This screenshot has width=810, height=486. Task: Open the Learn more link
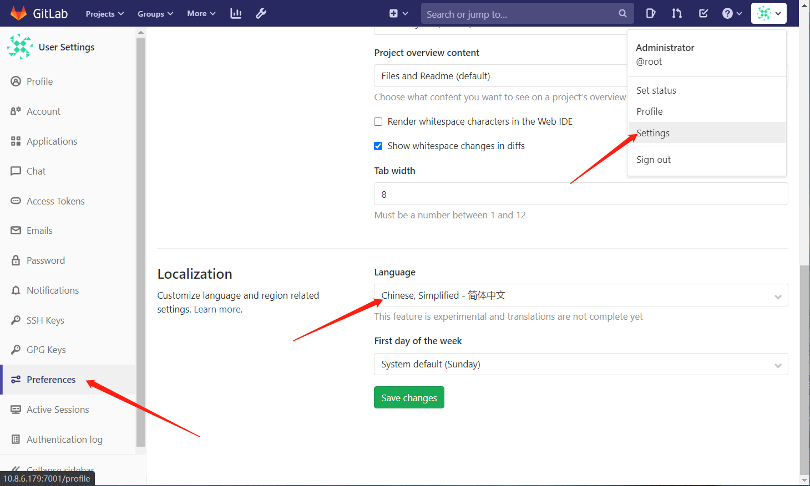pos(216,309)
